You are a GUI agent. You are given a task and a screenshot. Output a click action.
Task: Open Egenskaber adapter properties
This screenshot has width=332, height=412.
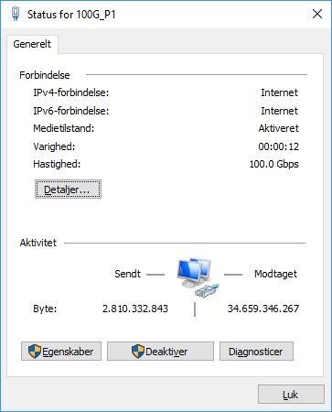61,352
